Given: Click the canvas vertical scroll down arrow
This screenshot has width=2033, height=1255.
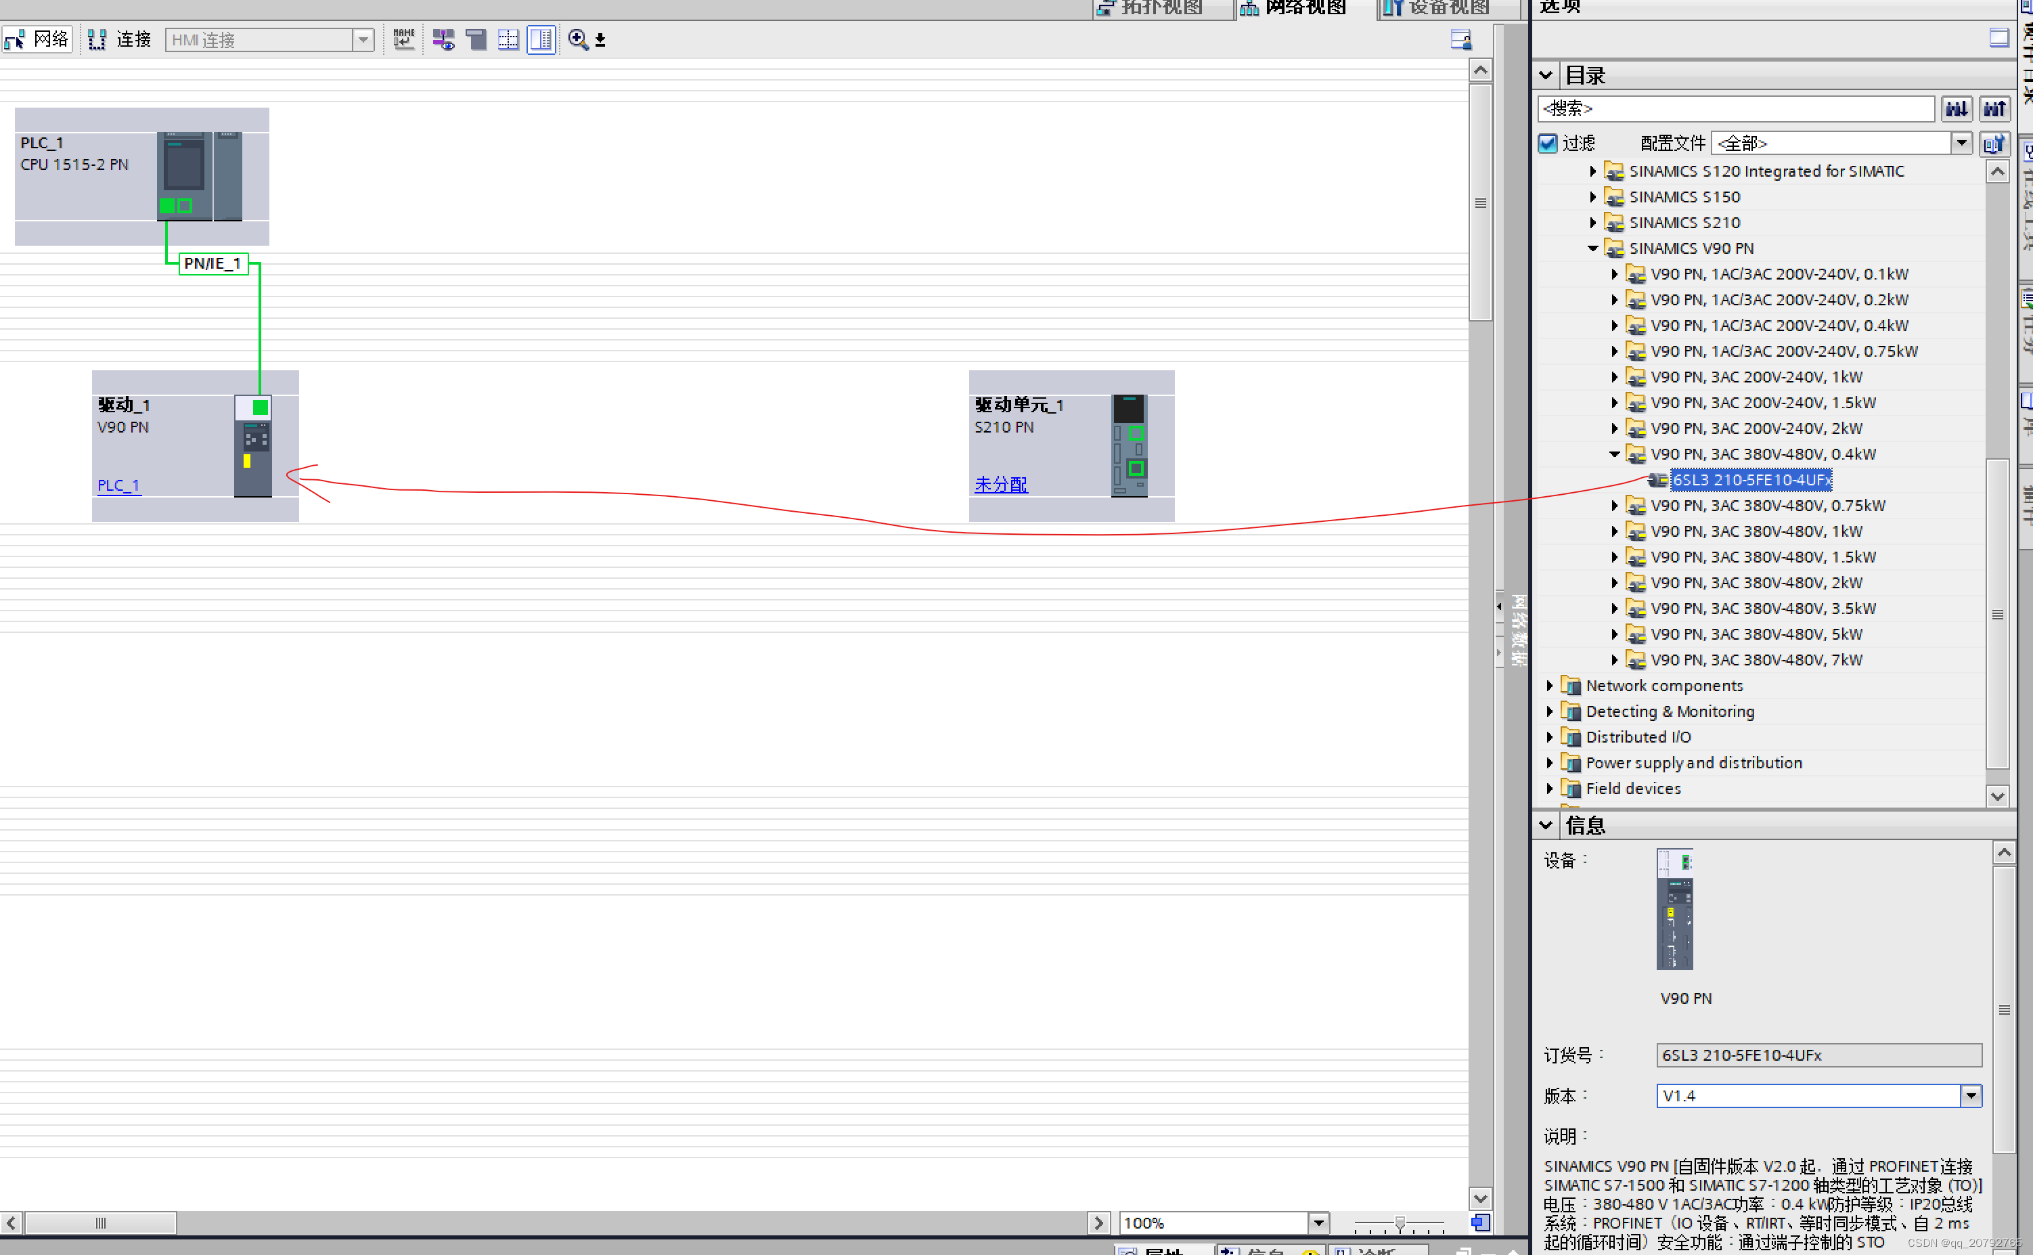Looking at the screenshot, I should [1480, 1199].
